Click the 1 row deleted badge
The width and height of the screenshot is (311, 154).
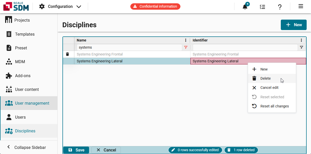pos(241,150)
